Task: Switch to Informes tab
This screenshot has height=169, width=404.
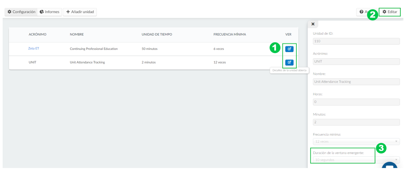Action: (x=50, y=12)
